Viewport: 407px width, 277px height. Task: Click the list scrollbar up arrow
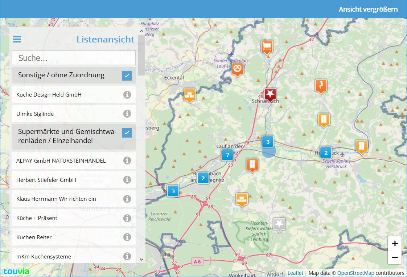(x=141, y=31)
